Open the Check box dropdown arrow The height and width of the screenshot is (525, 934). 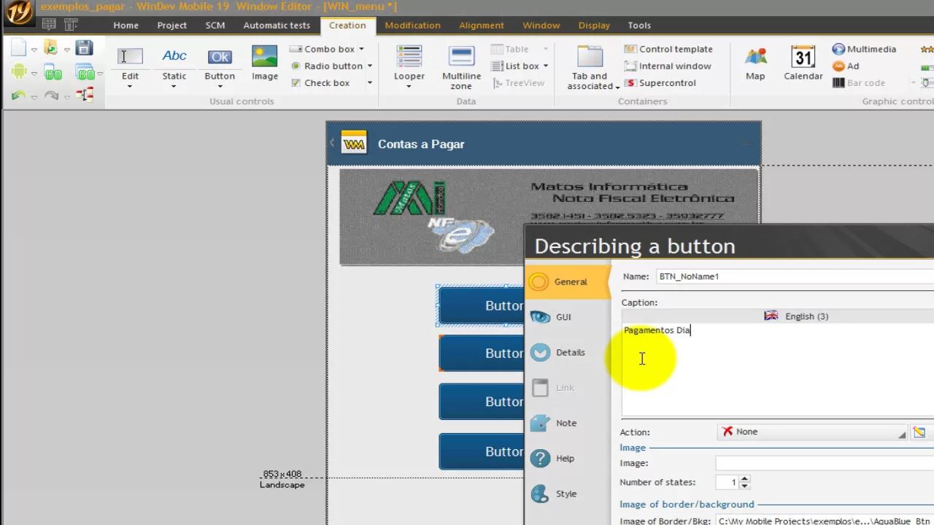point(370,82)
